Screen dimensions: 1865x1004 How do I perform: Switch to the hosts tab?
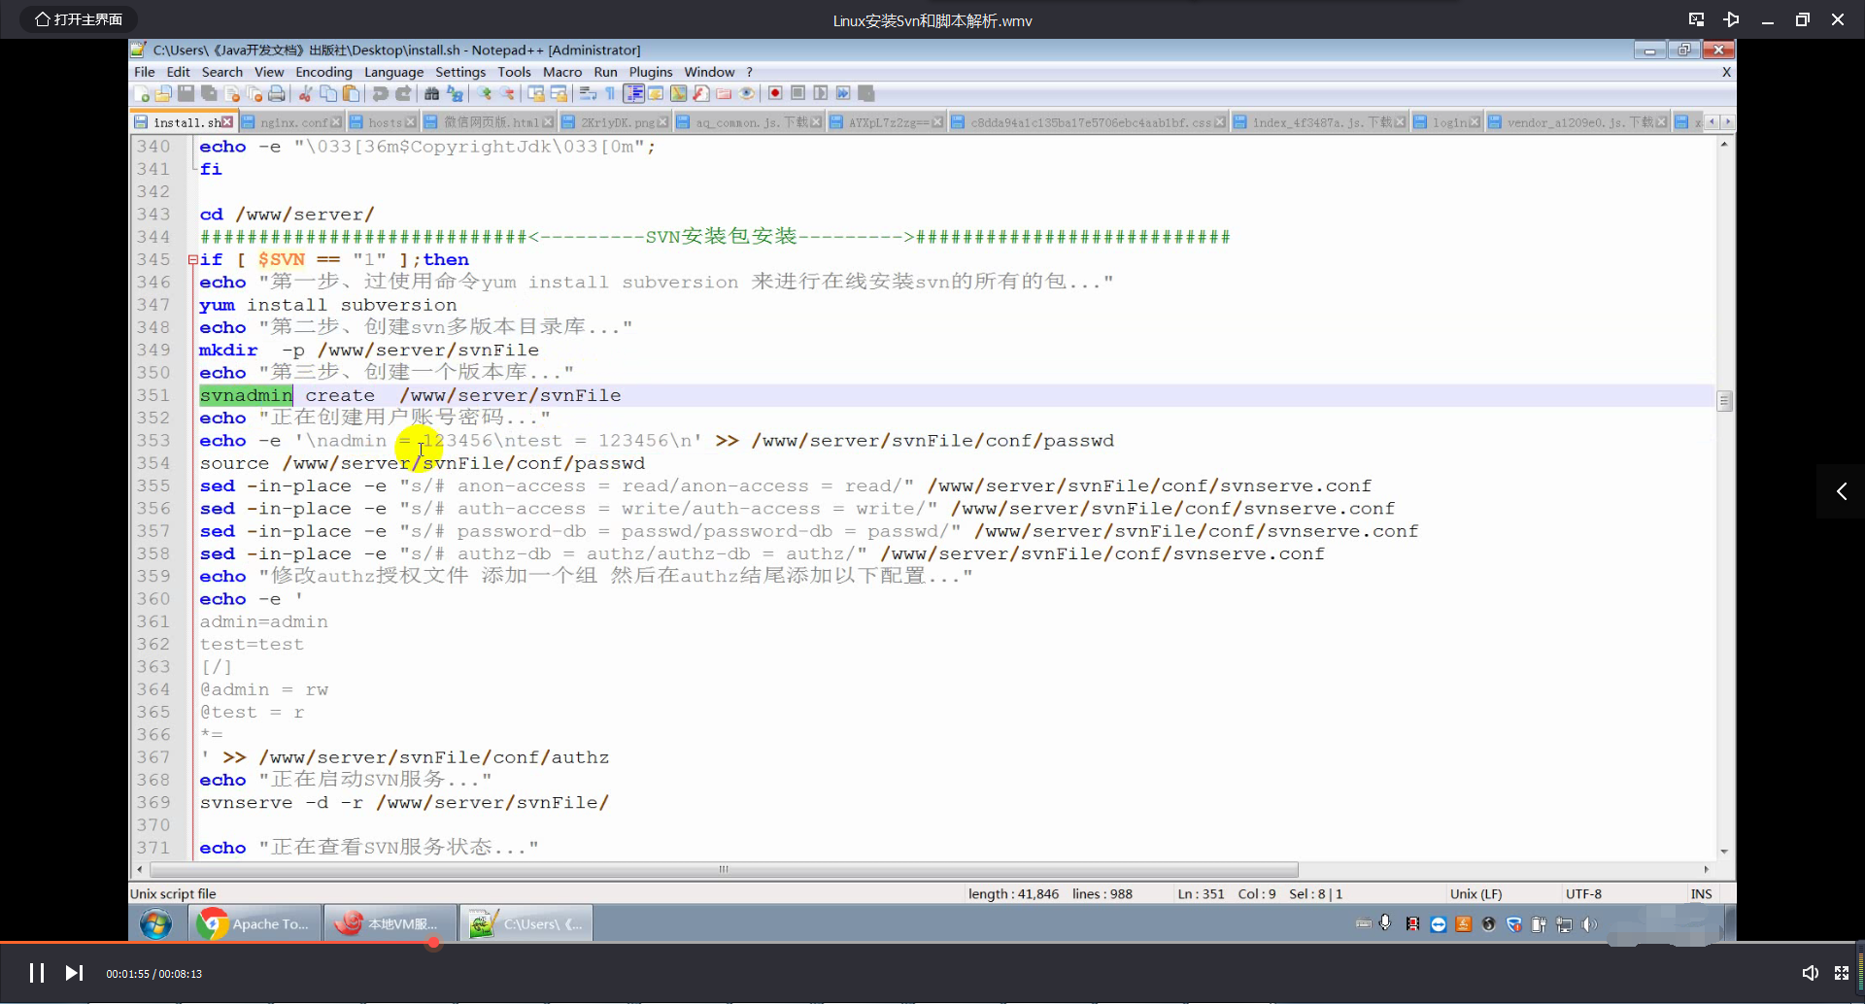tap(385, 122)
